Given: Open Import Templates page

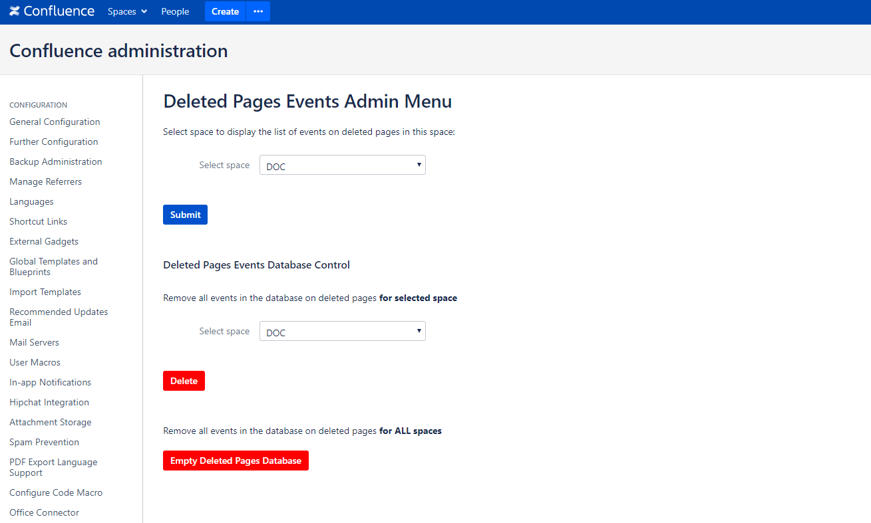Looking at the screenshot, I should tap(45, 292).
